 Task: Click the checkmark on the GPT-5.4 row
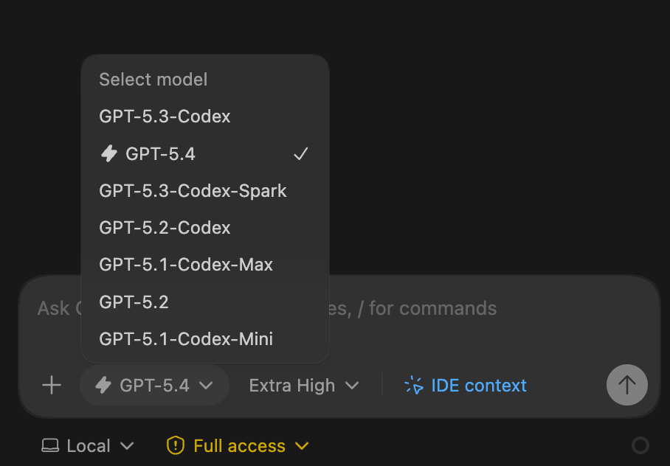click(300, 153)
